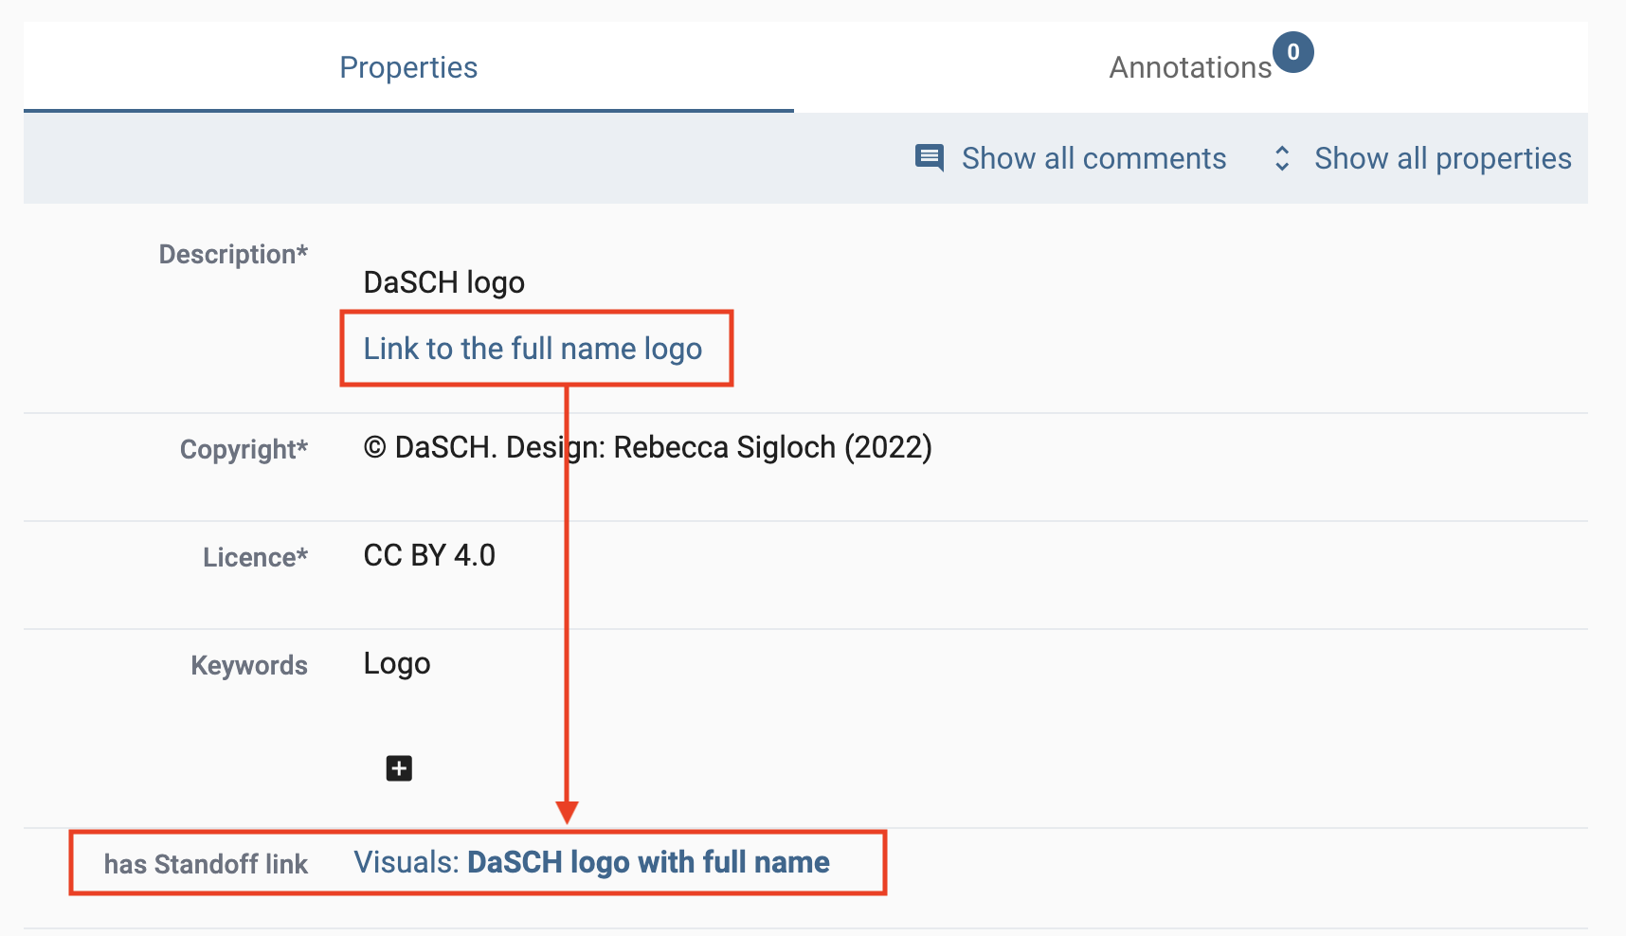Click the Annotations count badge
This screenshot has width=1626, height=936.
(x=1292, y=52)
